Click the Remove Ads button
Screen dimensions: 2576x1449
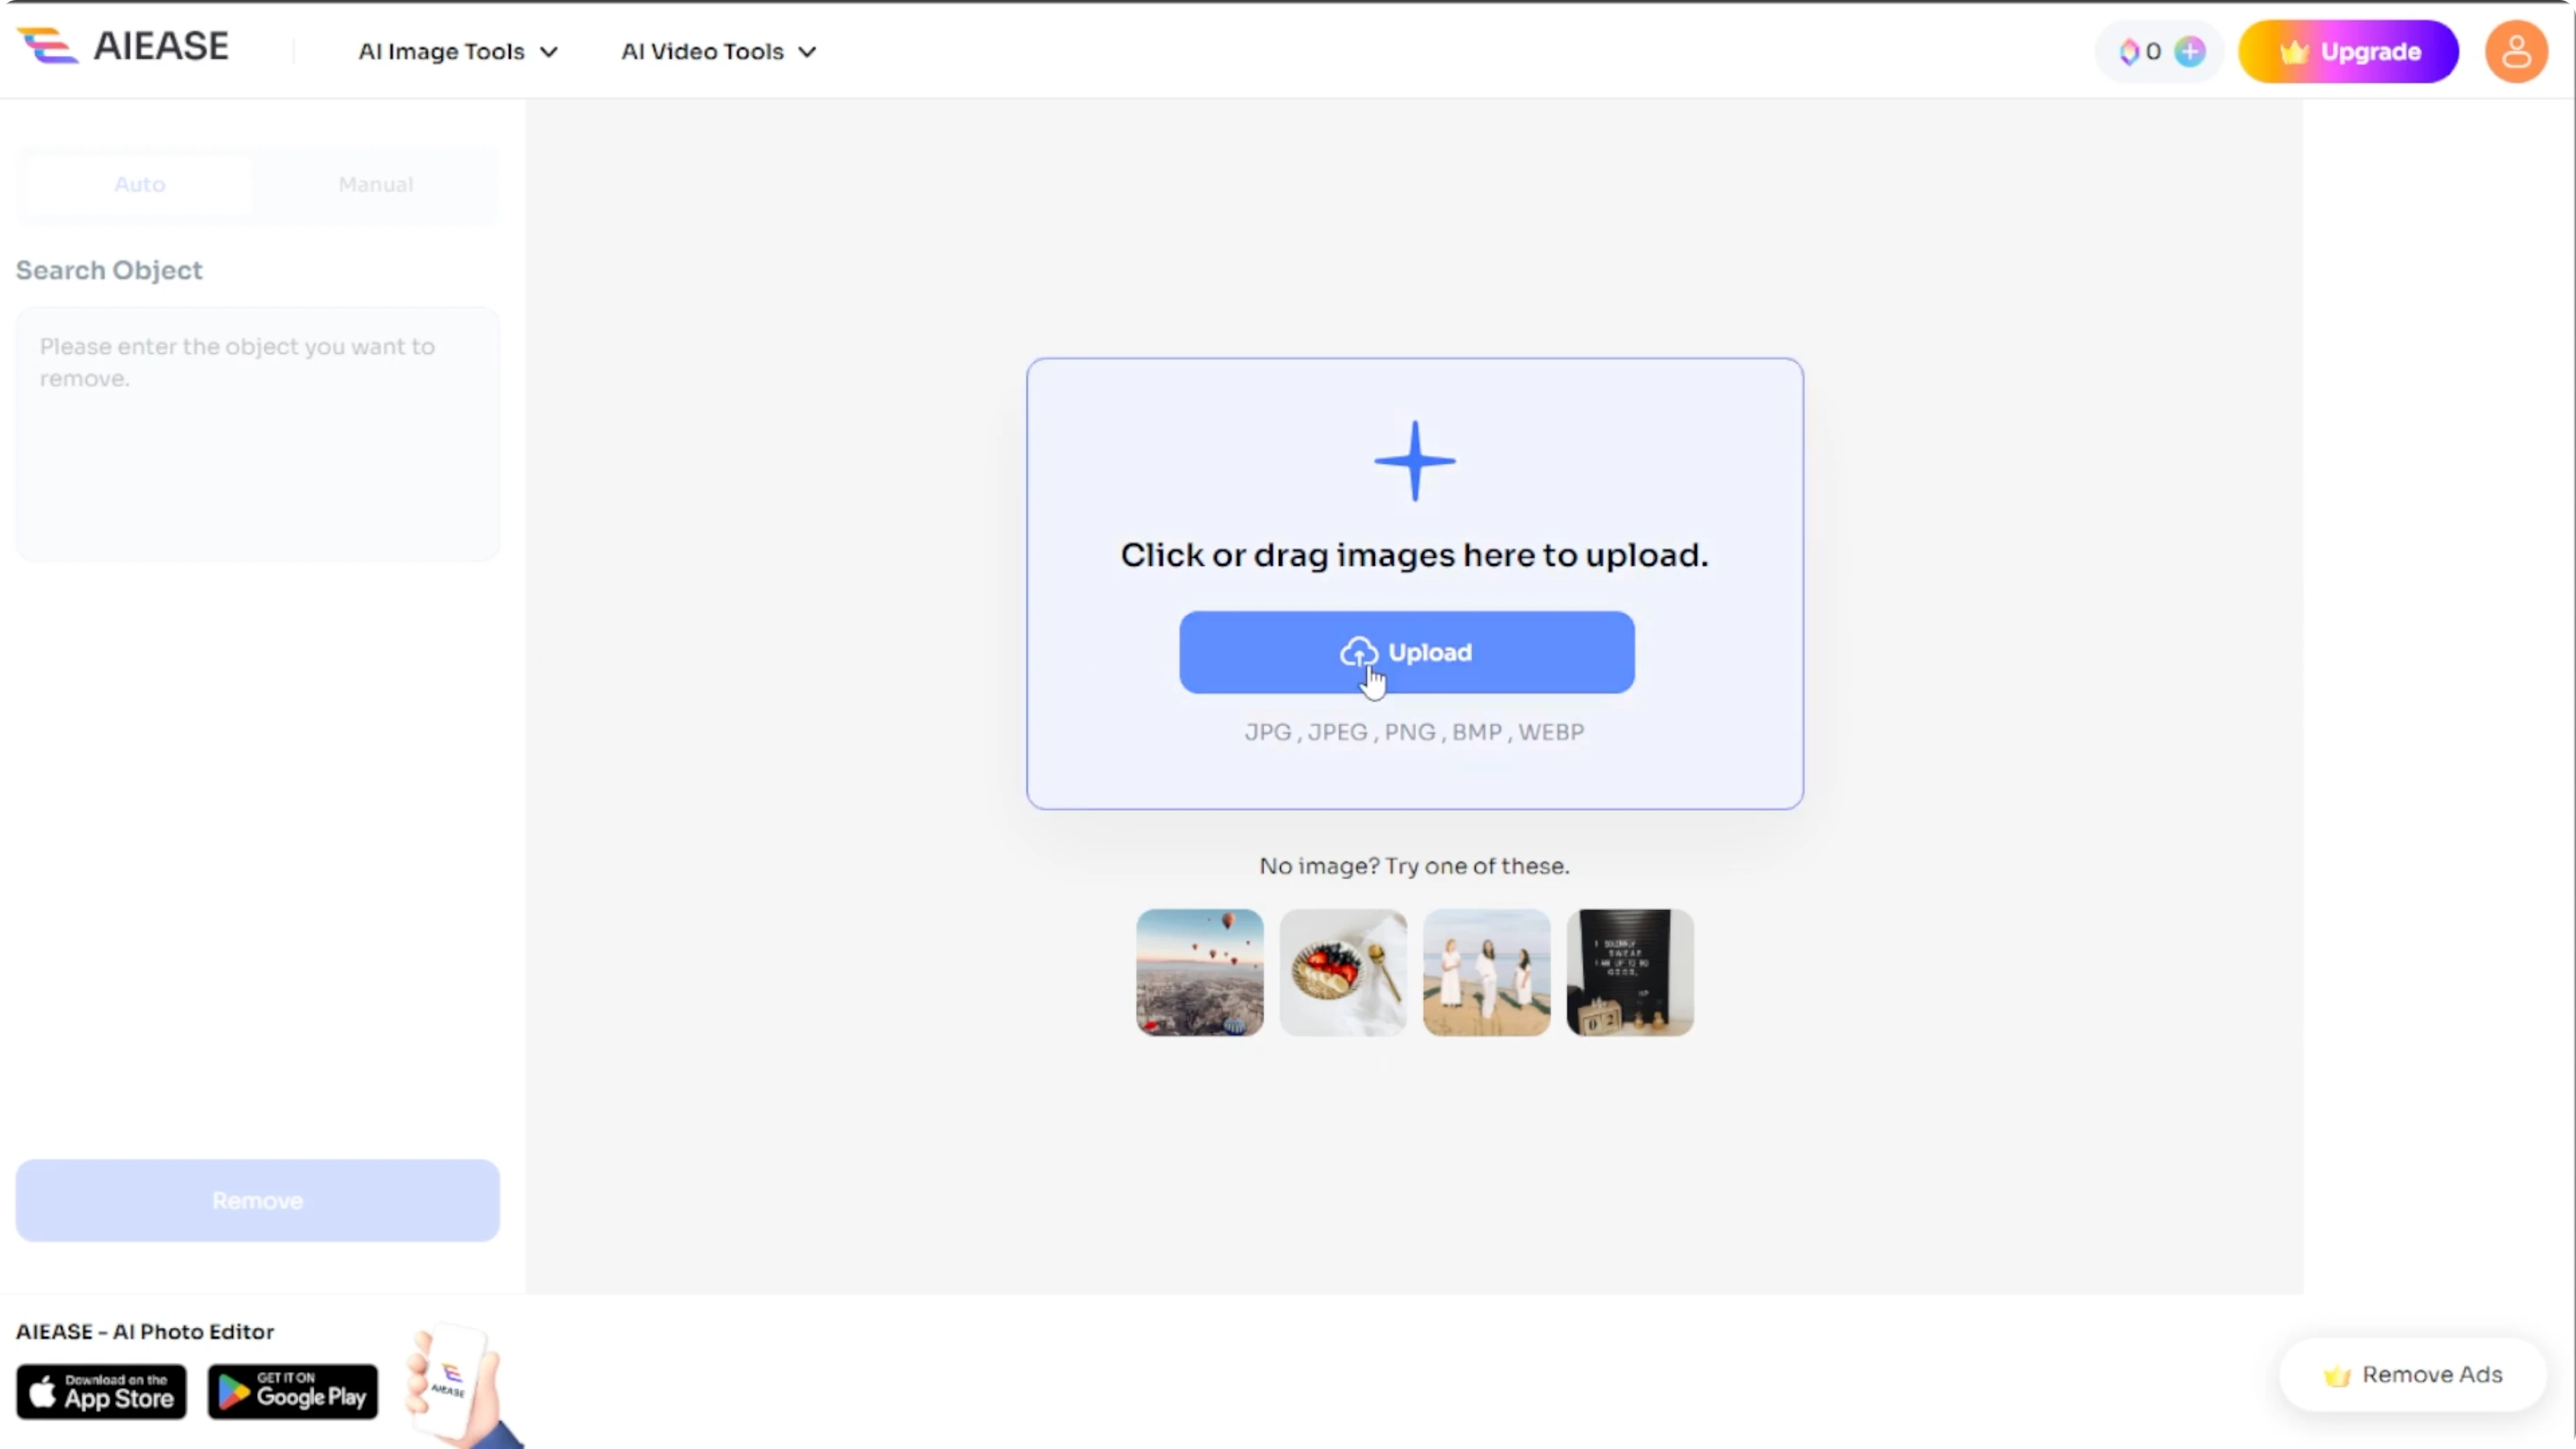tap(2412, 1375)
